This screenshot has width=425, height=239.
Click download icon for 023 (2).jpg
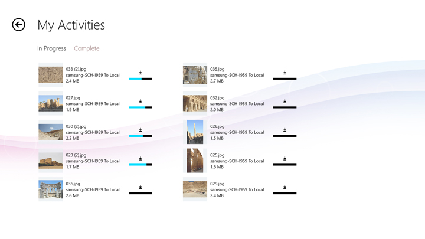(x=140, y=159)
